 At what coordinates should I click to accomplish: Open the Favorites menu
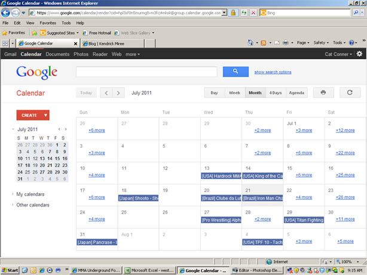point(48,23)
